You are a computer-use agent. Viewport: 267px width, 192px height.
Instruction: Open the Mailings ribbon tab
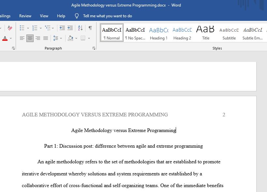(5, 16)
